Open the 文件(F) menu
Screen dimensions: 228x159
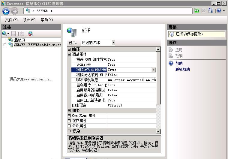pos(11,20)
